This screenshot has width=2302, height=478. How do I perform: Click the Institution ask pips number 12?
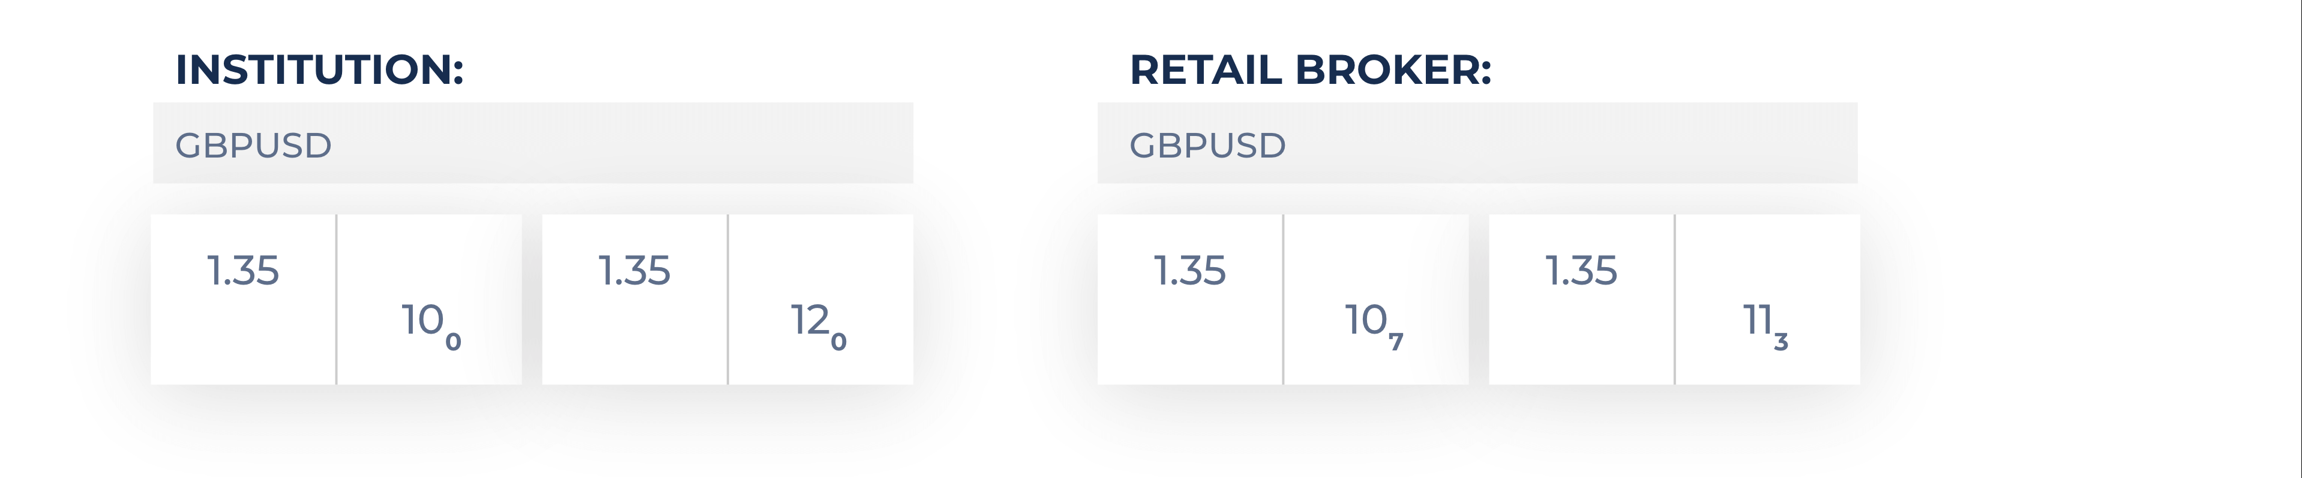pos(811,320)
